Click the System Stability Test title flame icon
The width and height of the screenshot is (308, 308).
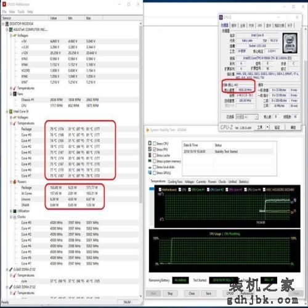pos(147,130)
